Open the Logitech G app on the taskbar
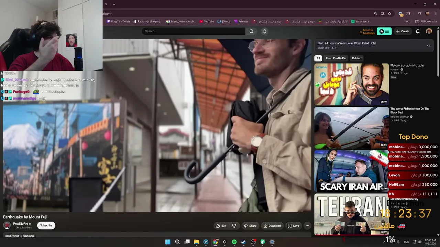440x247 pixels. click(225, 242)
